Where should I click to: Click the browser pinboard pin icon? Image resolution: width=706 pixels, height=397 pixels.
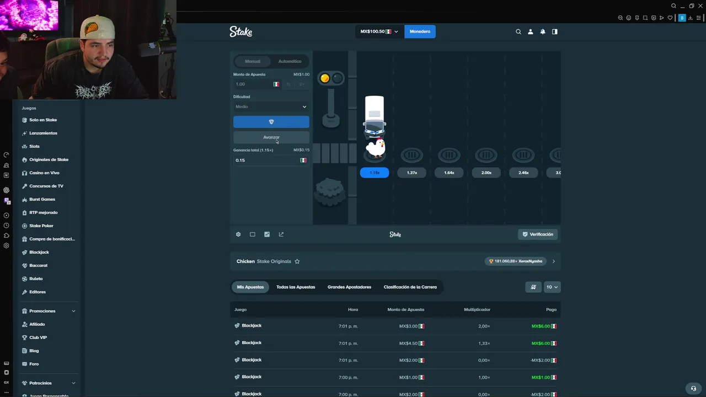pyautogui.click(x=637, y=18)
